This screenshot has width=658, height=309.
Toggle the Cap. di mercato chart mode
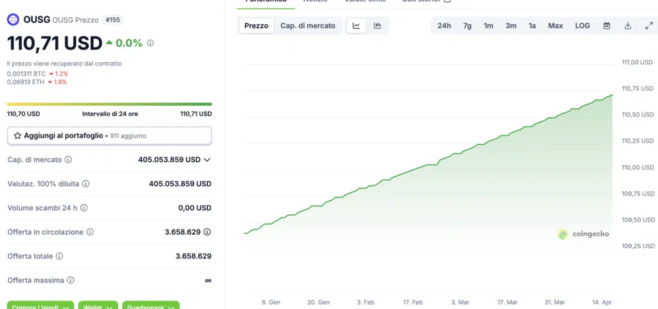pos(308,26)
